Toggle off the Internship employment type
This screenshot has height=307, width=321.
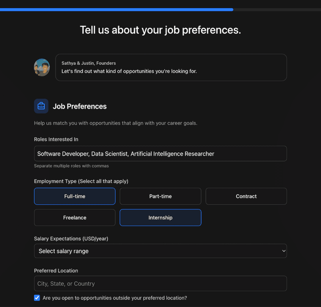click(x=160, y=217)
